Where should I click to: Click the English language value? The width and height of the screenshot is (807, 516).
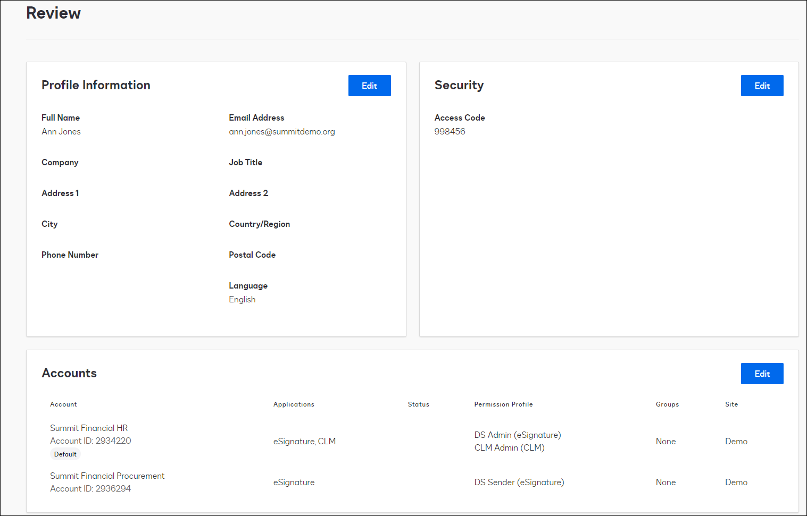pyautogui.click(x=242, y=300)
